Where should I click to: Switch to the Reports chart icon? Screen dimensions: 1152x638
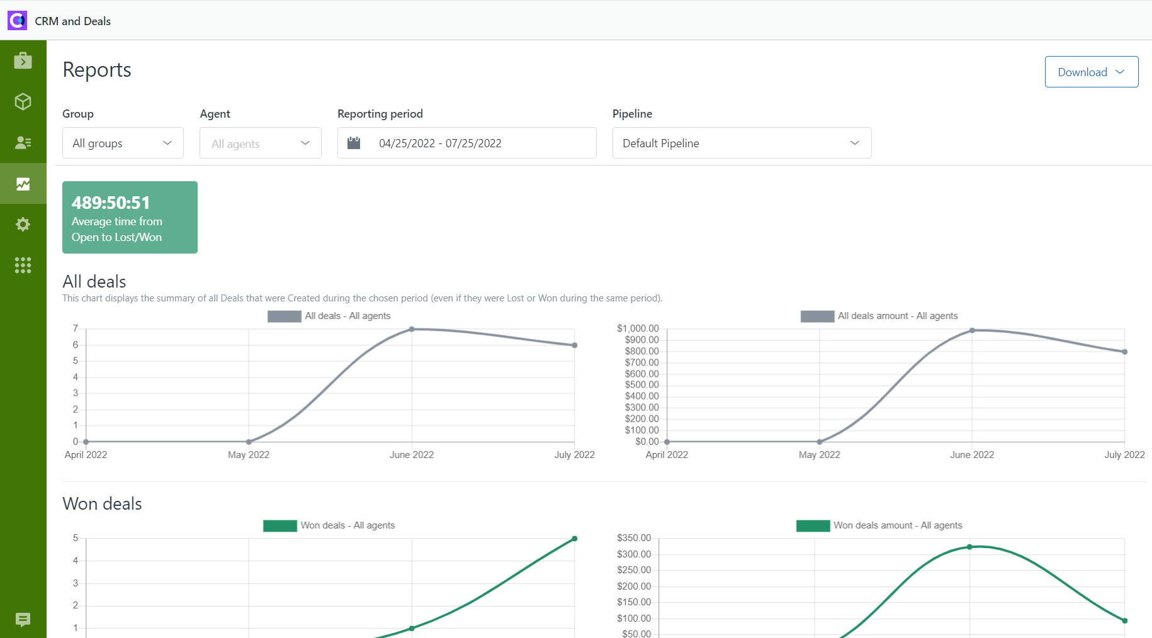tap(23, 183)
